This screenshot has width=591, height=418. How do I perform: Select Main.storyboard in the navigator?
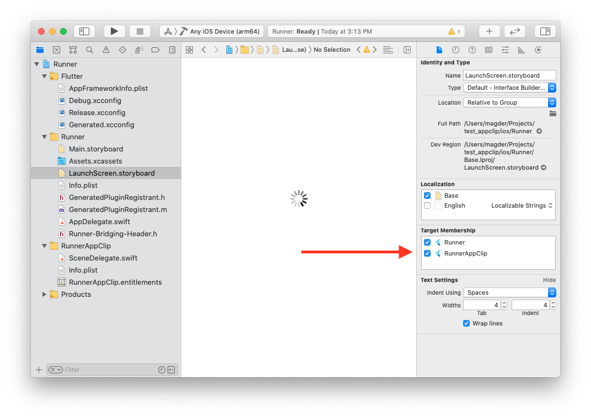pyautogui.click(x=95, y=149)
